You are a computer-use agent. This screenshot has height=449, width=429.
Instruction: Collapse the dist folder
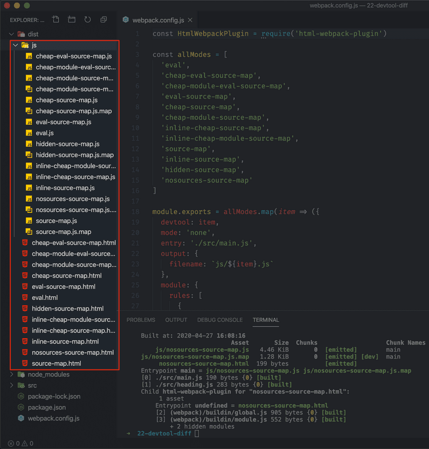[12, 34]
